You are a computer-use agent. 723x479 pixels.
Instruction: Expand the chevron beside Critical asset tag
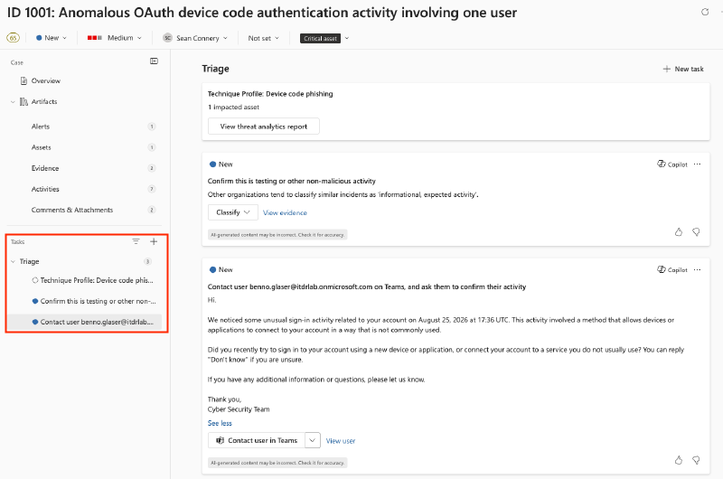point(347,38)
